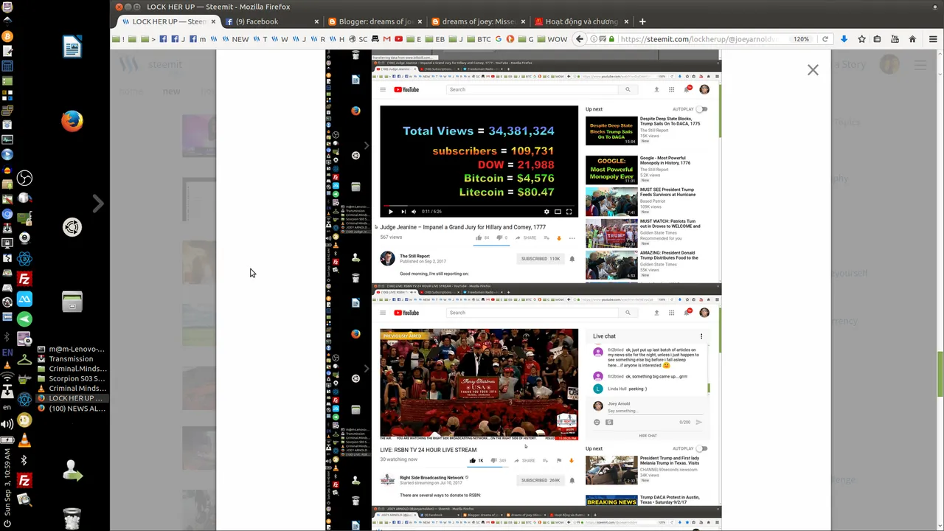The height and width of the screenshot is (531, 944).
Task: Open the NEW bookmark folder
Action: click(x=235, y=39)
